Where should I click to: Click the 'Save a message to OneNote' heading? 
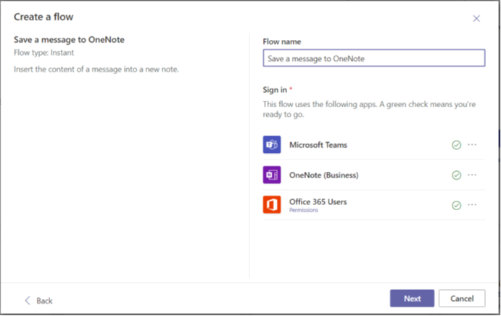pos(69,40)
